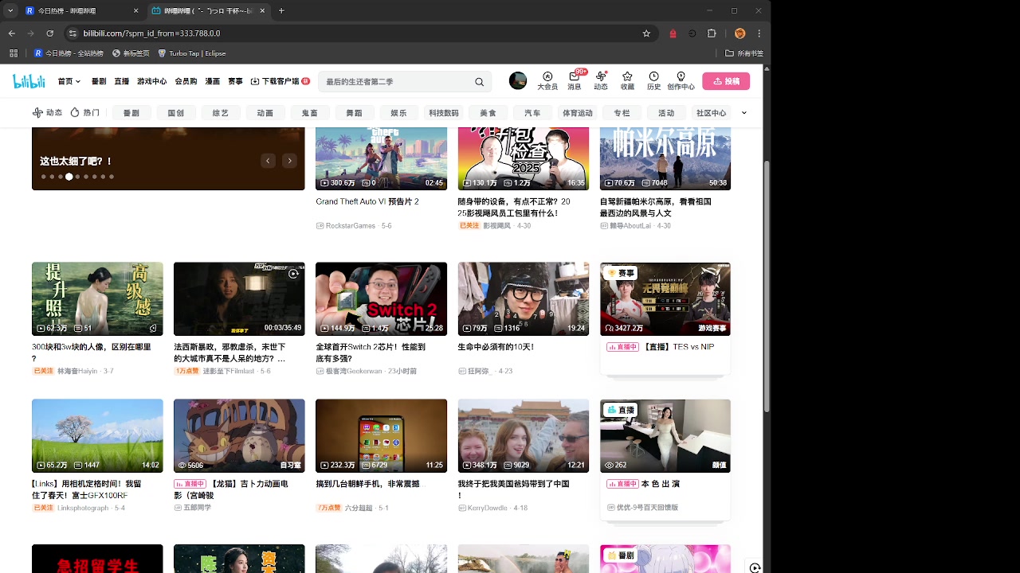
Task: Open 本色出演 live stream title
Action: pyautogui.click(x=661, y=484)
